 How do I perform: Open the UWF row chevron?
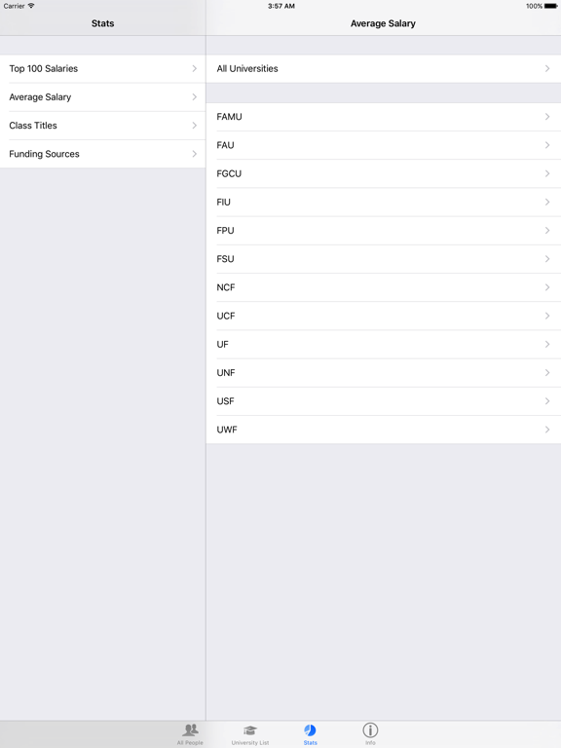(547, 430)
